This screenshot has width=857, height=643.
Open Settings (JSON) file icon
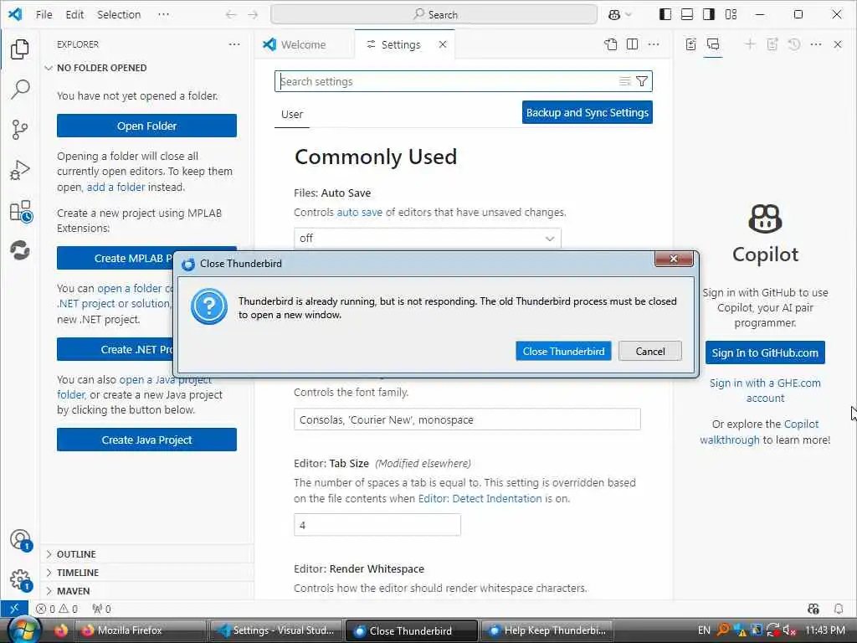(610, 44)
